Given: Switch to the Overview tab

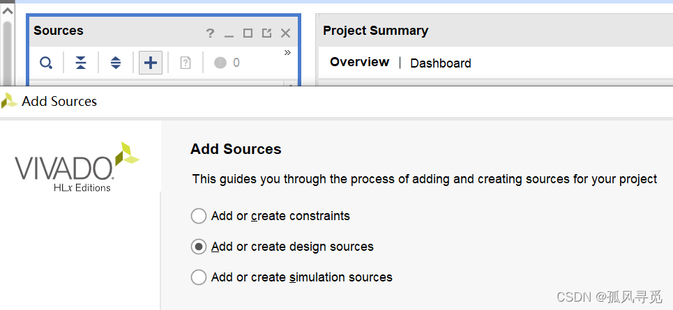Looking at the screenshot, I should coord(359,62).
